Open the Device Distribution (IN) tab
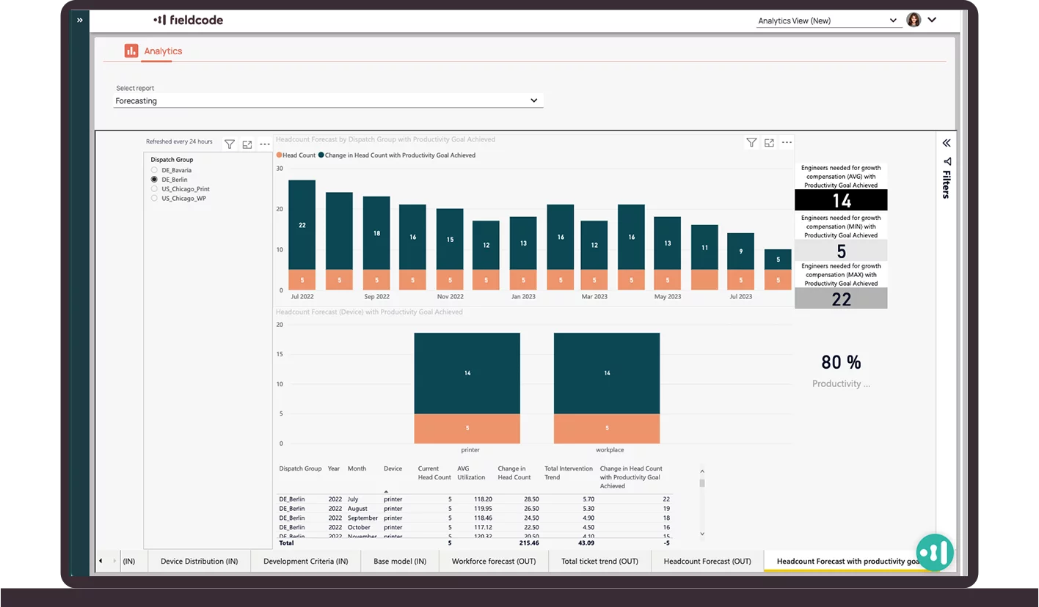This screenshot has width=1039, height=607. click(199, 562)
